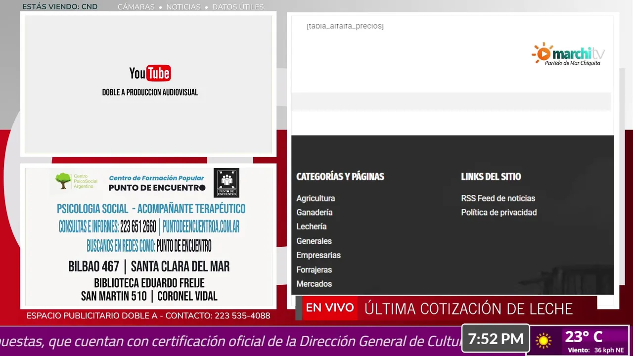Click the '[tabla_alfalfa_precios]' shortcode text
This screenshot has width=633, height=356.
click(x=345, y=26)
